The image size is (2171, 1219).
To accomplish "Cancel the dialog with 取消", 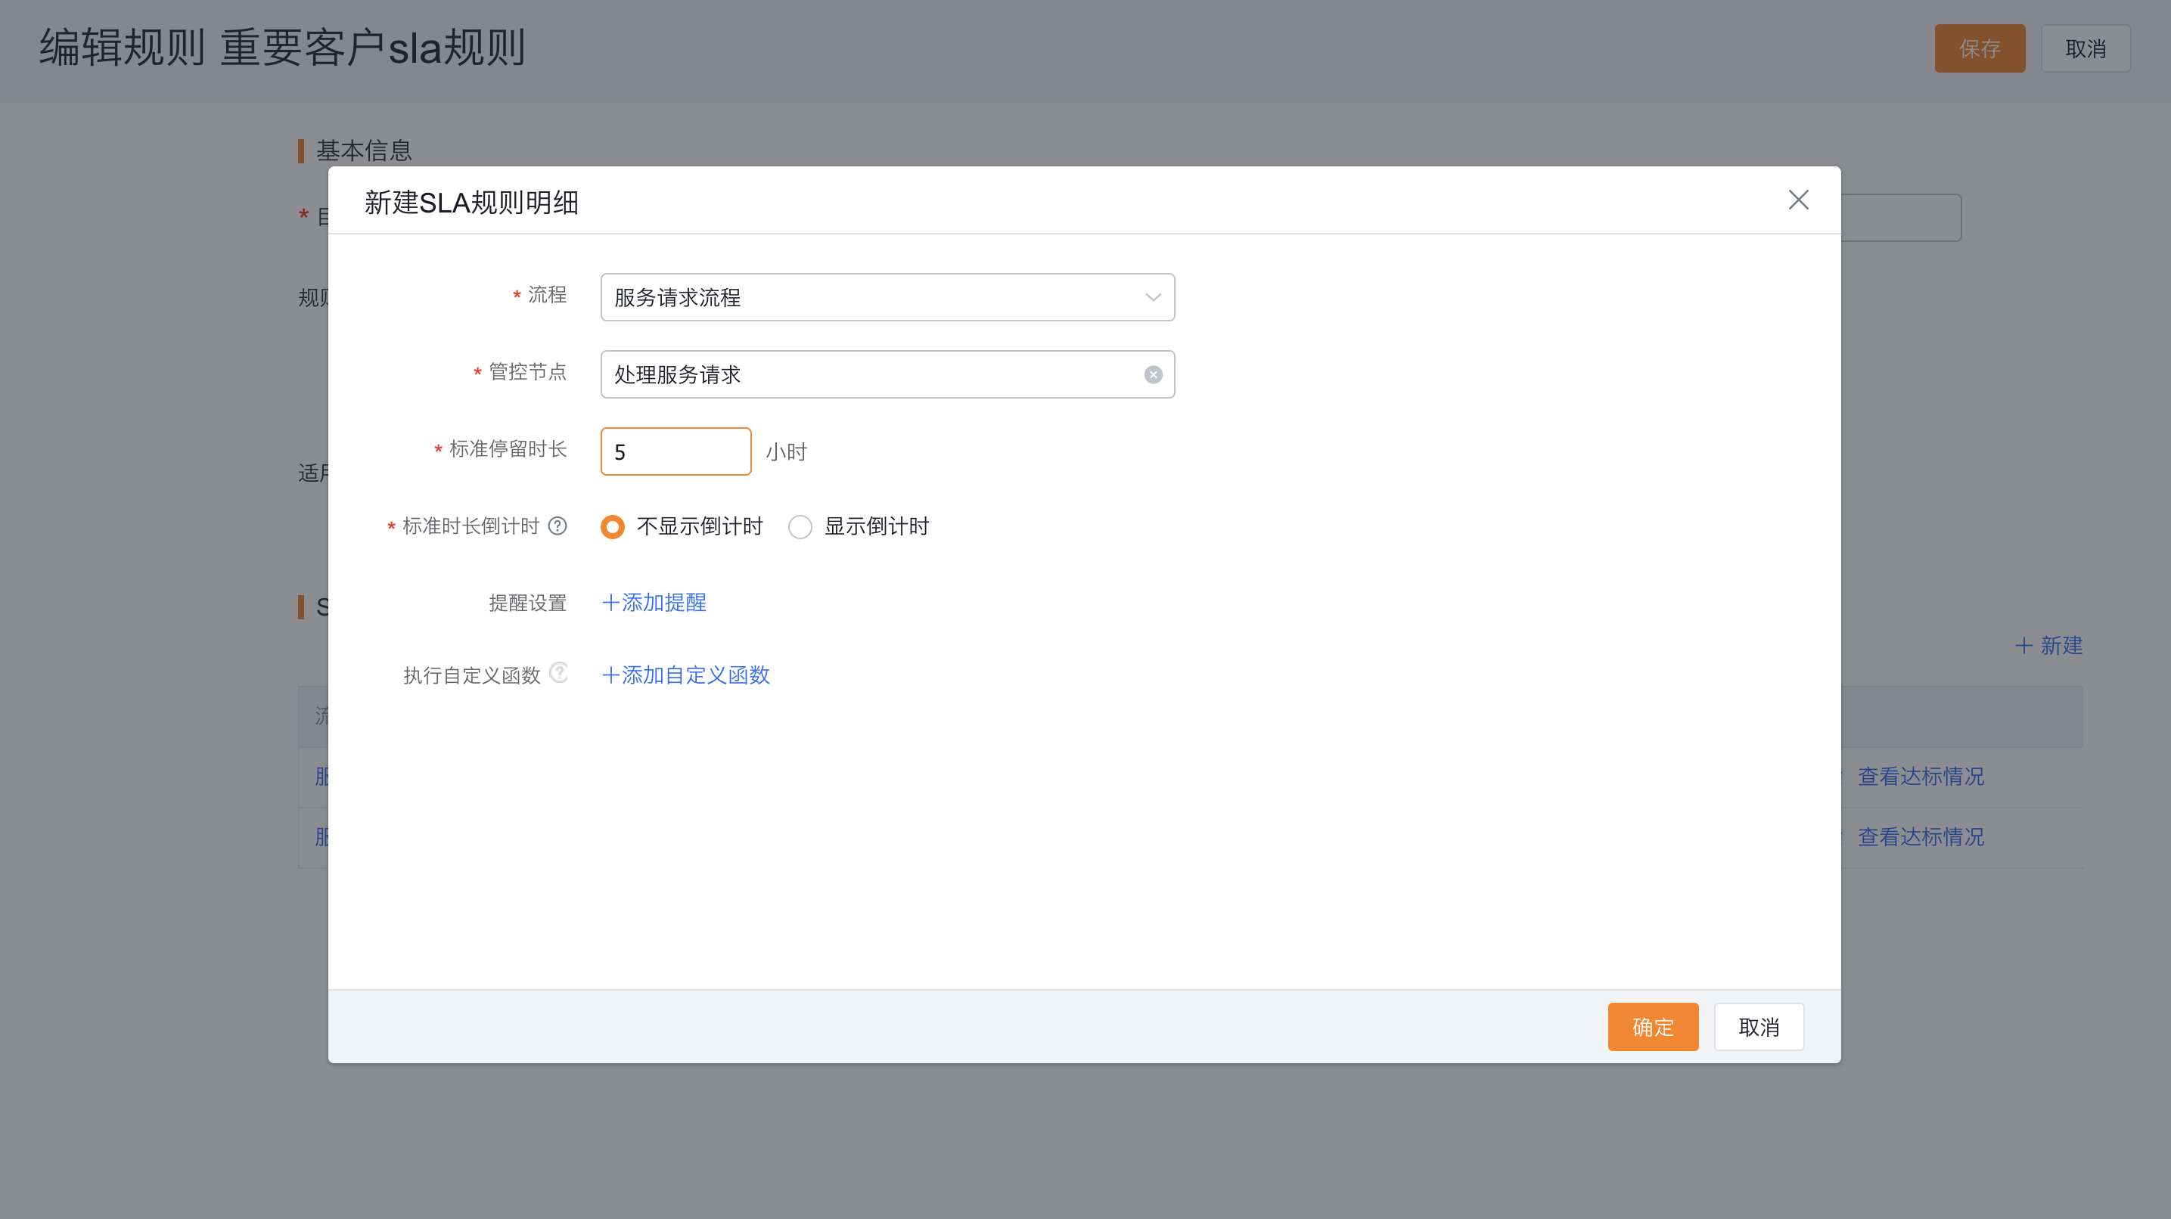I will click(x=1759, y=1026).
